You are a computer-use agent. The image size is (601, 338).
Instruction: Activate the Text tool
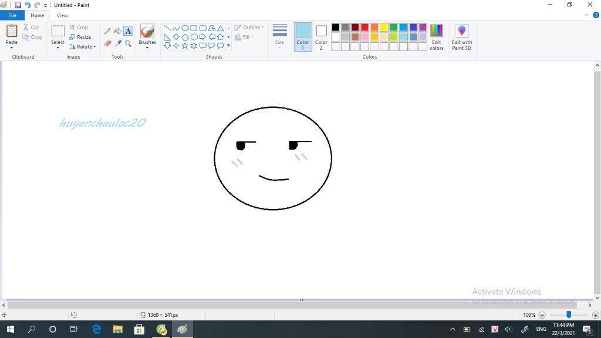(x=128, y=31)
